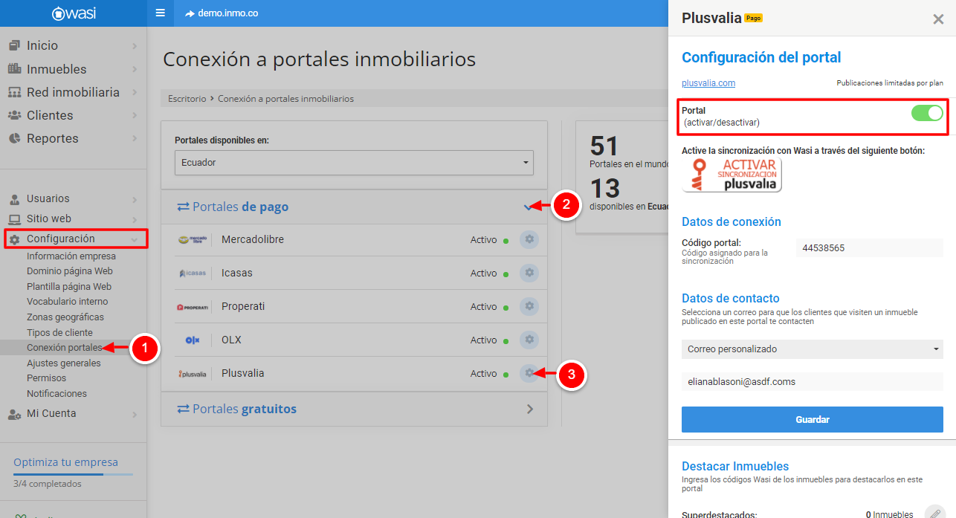Collapse the Portales de pago section
956x518 pixels.
[529, 207]
